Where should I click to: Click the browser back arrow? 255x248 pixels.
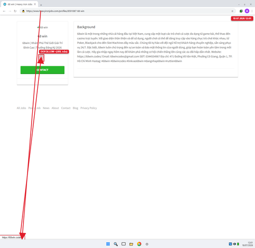tap(4, 11)
